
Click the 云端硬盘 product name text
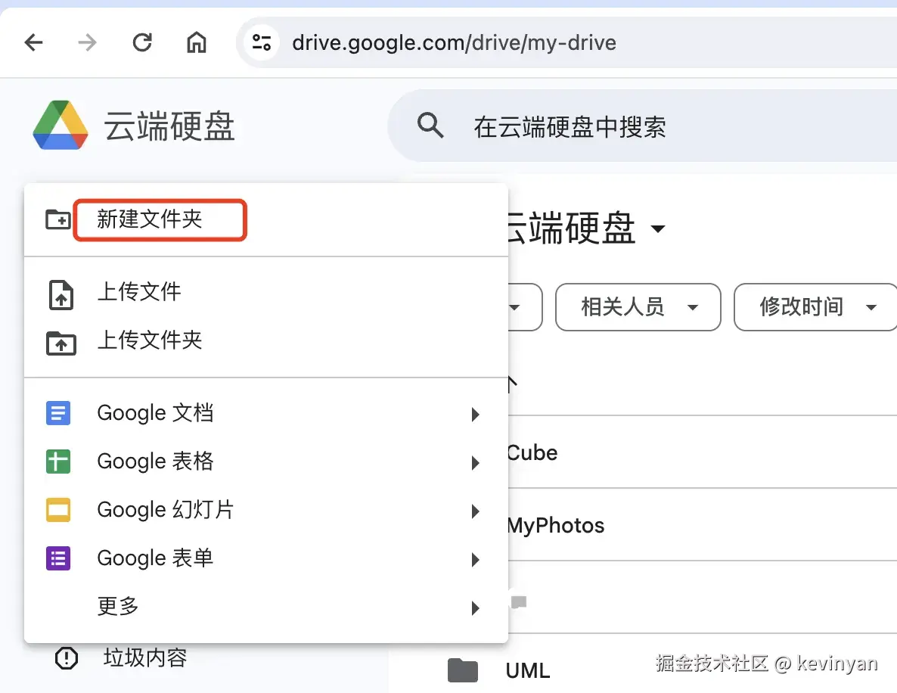(x=169, y=126)
